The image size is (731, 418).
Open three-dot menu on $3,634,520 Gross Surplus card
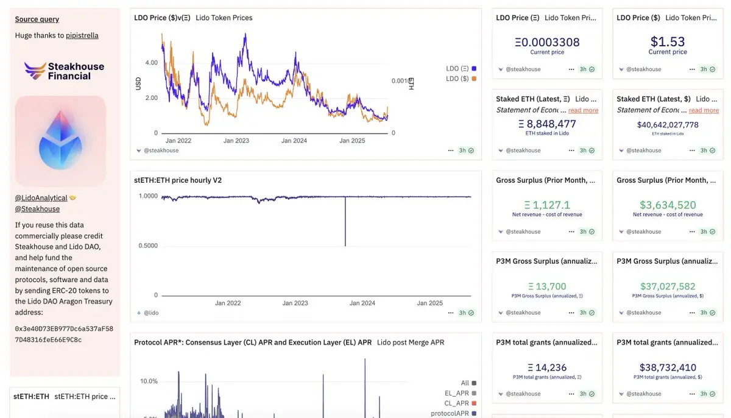(692, 232)
